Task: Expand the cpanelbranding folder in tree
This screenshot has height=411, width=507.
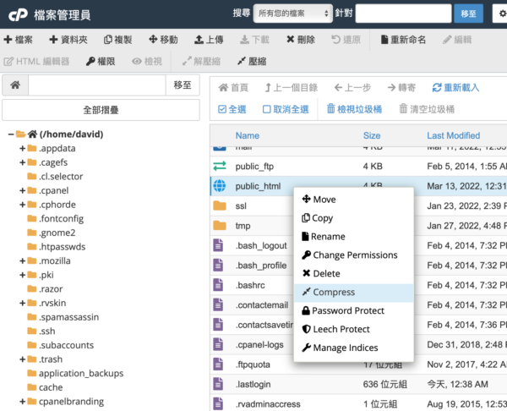Action: [22, 402]
